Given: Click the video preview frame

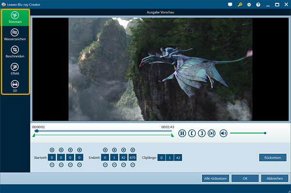Looking at the screenshot, I should tap(161, 69).
